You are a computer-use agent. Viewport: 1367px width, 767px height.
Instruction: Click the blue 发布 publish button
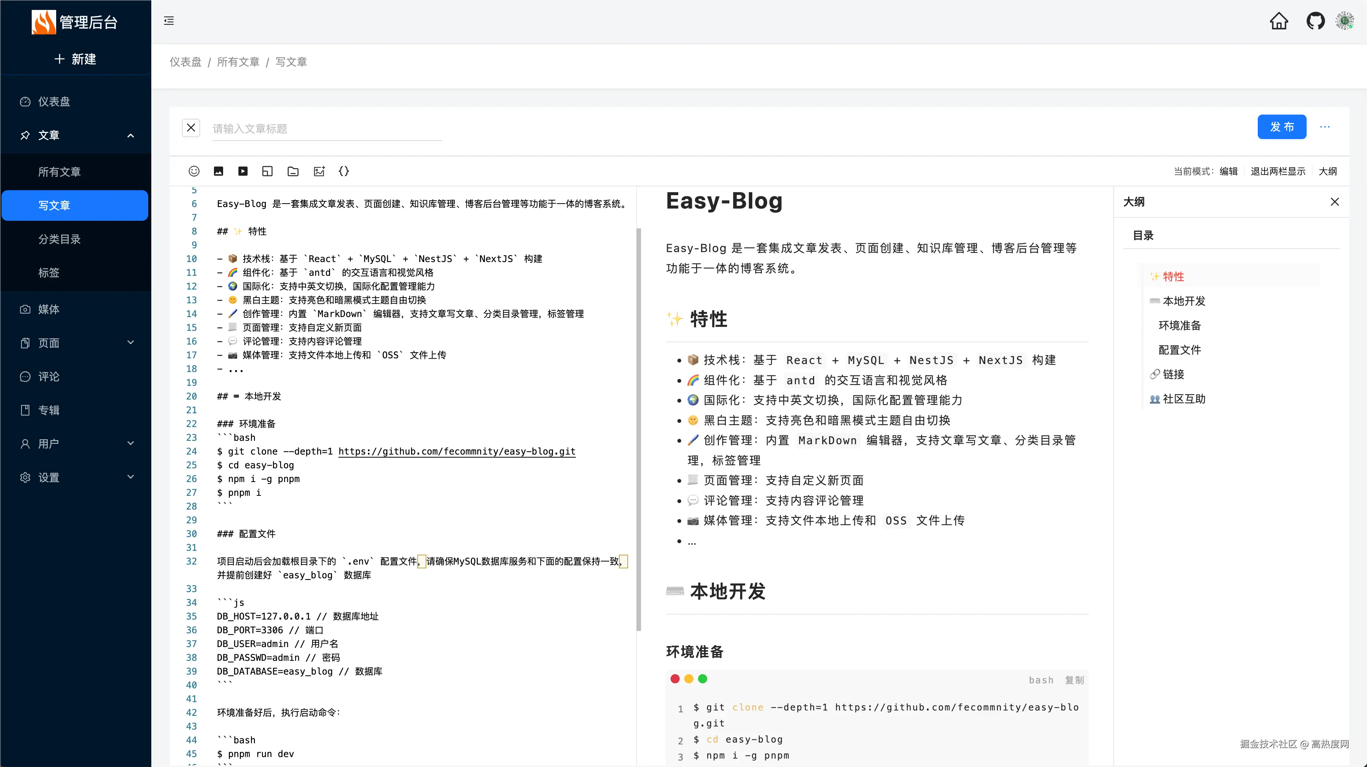point(1281,127)
